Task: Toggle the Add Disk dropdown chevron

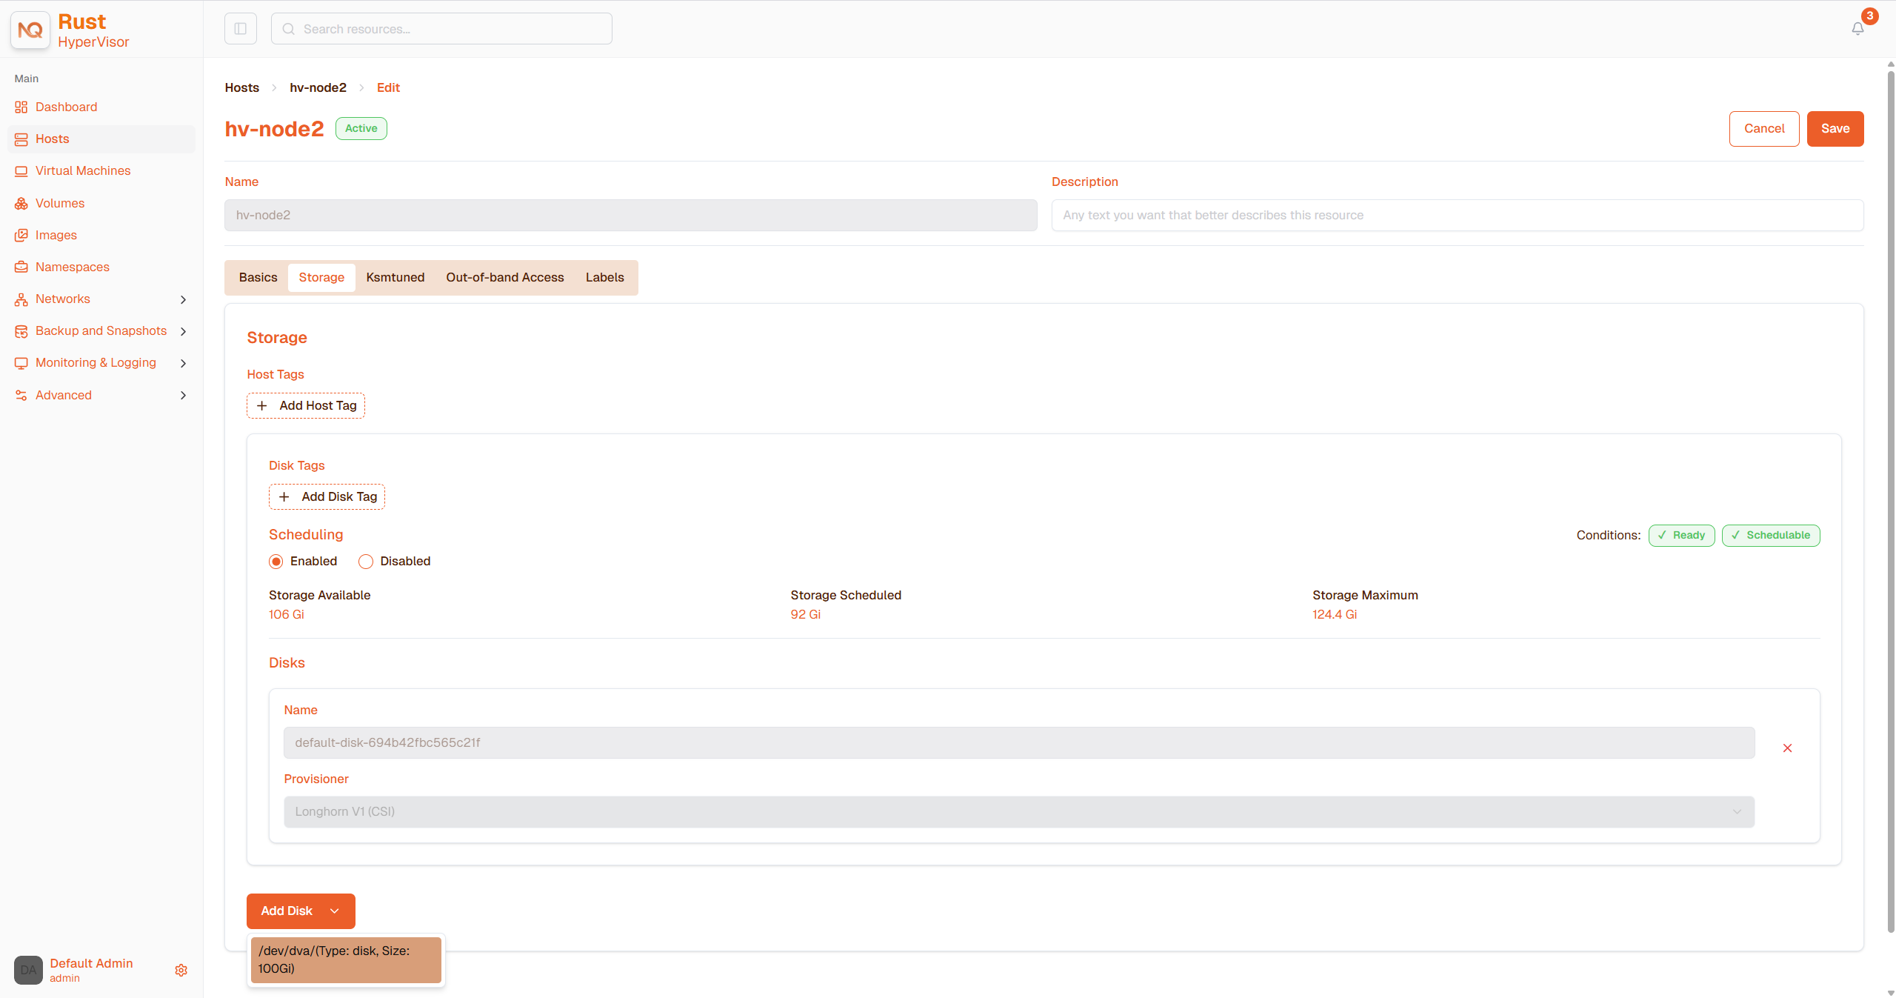Action: pos(335,911)
